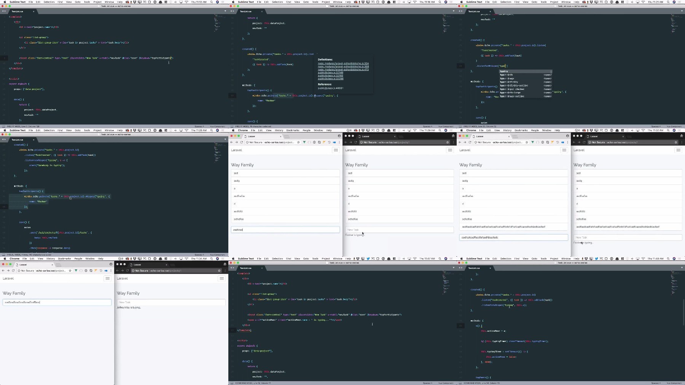Open the 'Spaces: 4' indentation selector in the 11:18 AM status bar
Image resolution: width=685 pixels, height=385 pixels.
427,126
